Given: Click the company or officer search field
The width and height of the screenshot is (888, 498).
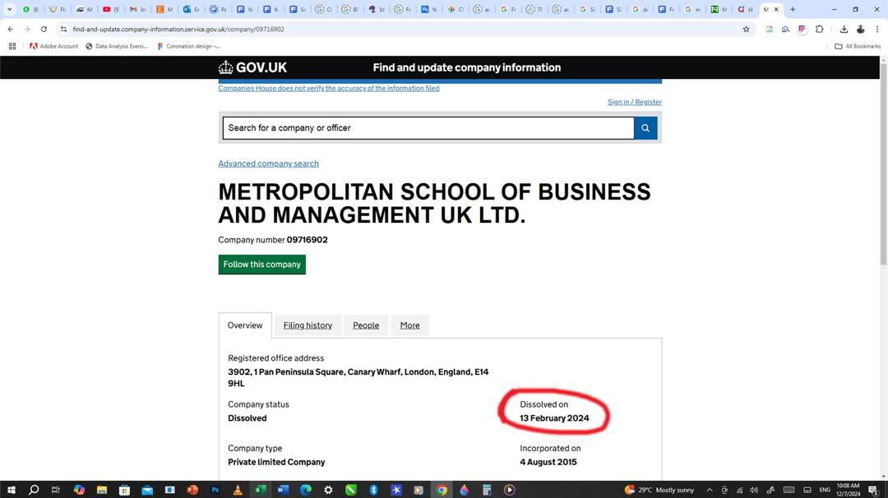Looking at the screenshot, I should coord(428,128).
